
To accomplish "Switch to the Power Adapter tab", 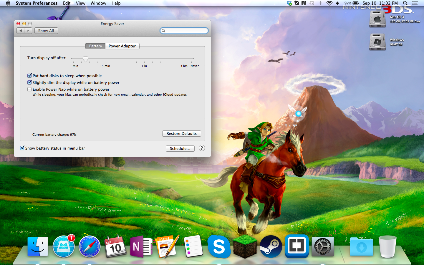I will coord(122,46).
